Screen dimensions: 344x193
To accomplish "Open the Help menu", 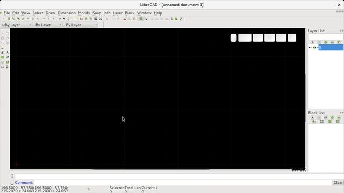I will (x=158, y=13).
